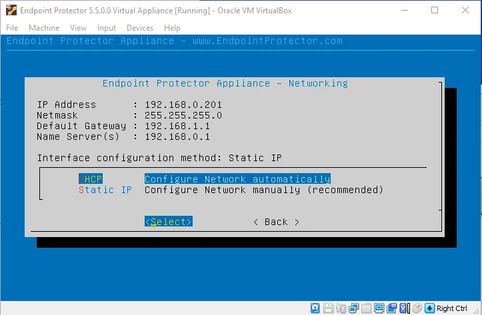The image size is (482, 315).
Task: Choose the Static IP configuration option
Action: coord(105,190)
